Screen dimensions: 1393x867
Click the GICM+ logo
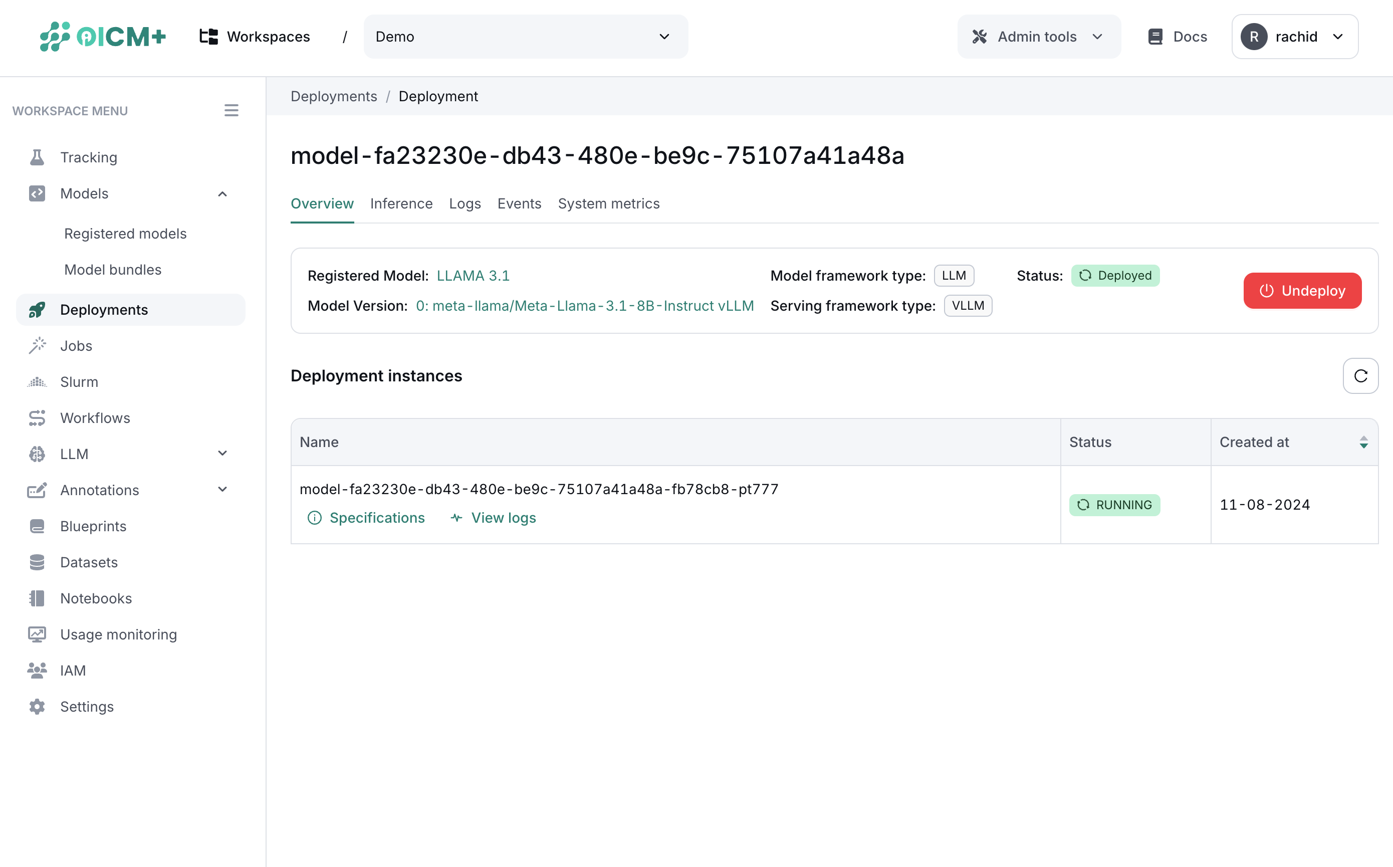pyautogui.click(x=103, y=37)
